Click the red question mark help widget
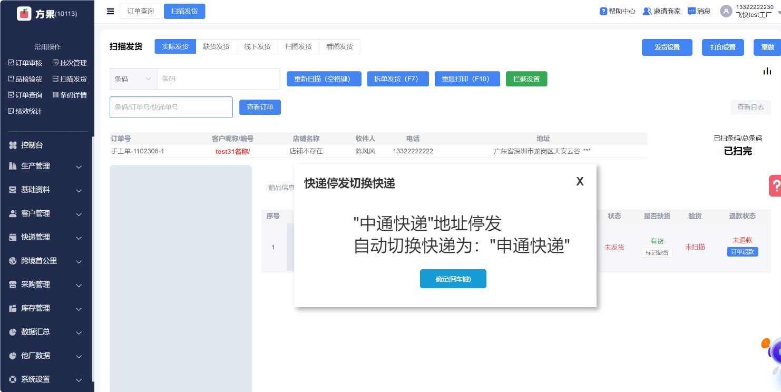Image resolution: width=781 pixels, height=392 pixels. pos(775,185)
